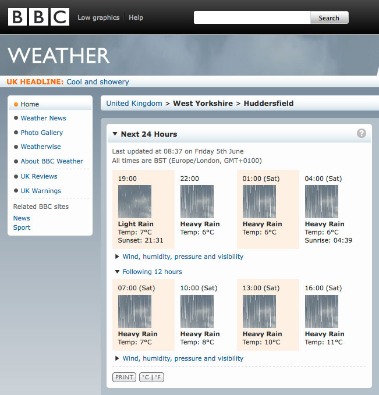379x395 pixels.
Task: Go to the BBC Sport related site
Action: point(22,227)
